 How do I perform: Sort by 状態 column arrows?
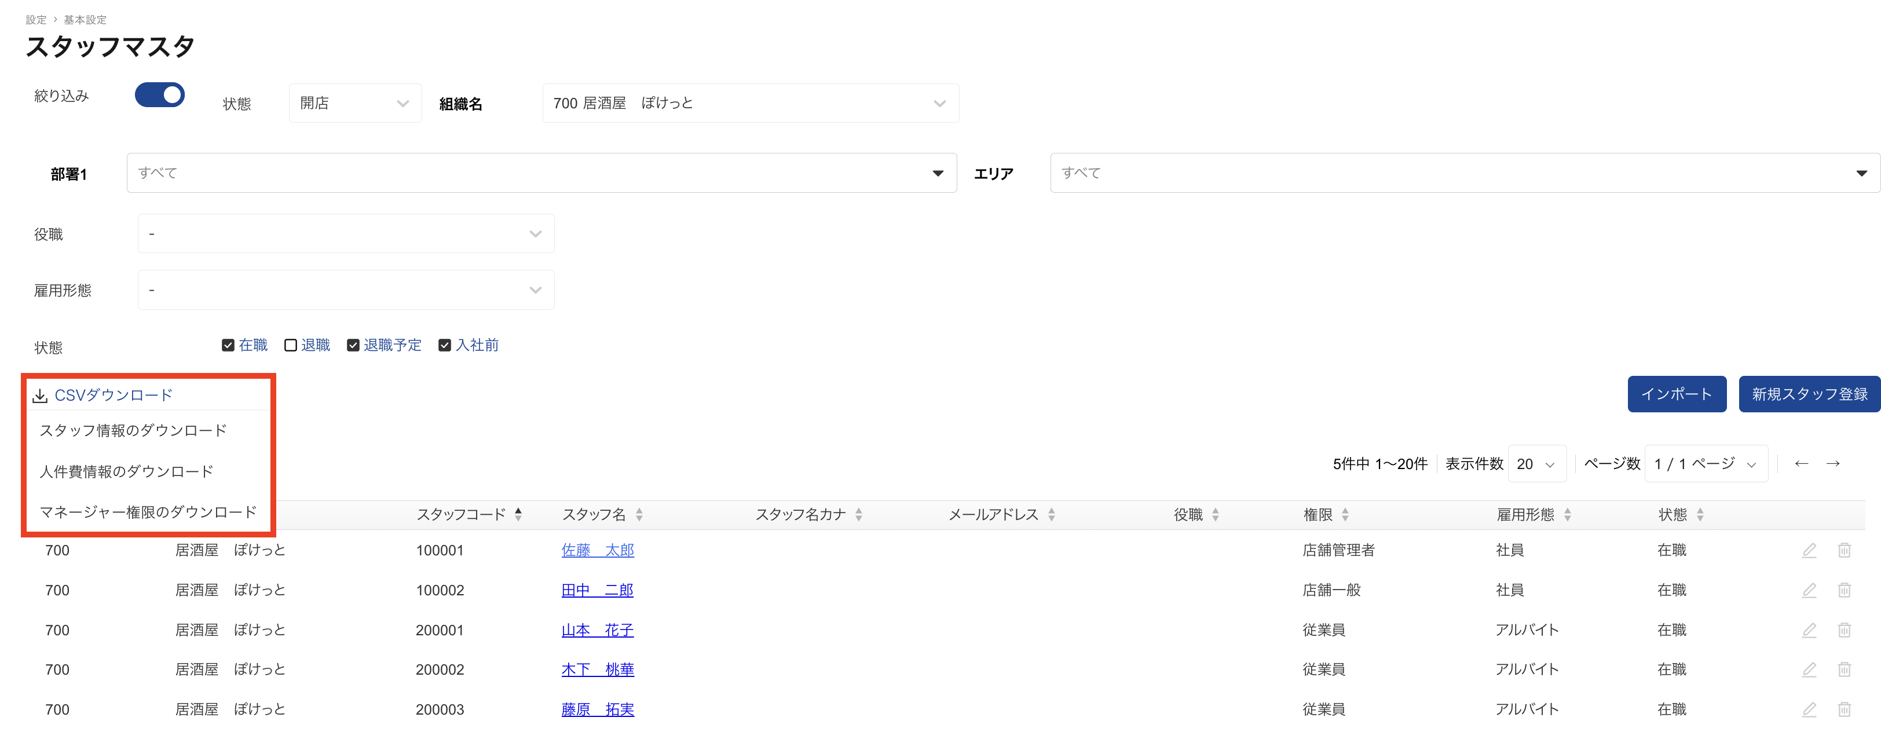click(1700, 514)
